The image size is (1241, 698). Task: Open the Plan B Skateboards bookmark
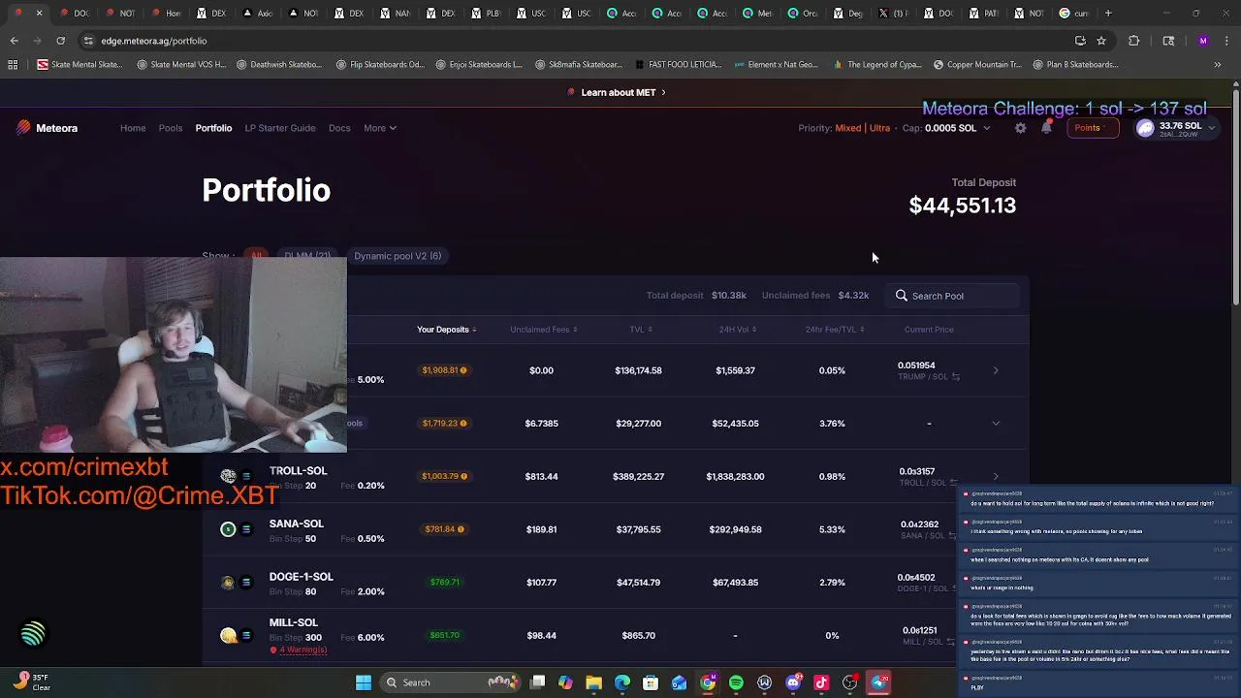[1074, 65]
